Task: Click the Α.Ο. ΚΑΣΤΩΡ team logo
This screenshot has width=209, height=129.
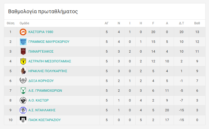Action: 23,100
